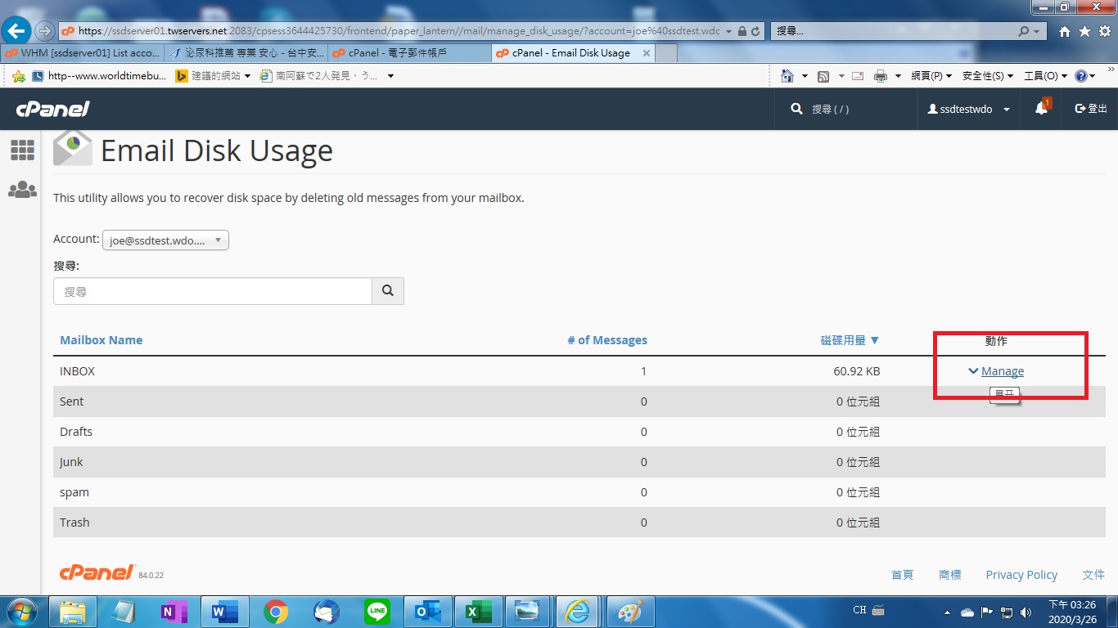Viewport: 1118px width, 628px height.
Task: Open User Manager people icon in sidebar
Action: (22, 190)
